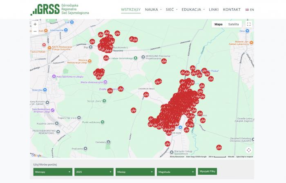Click the Google logo on map
This screenshot has height=183, width=286.
coord(36,155)
